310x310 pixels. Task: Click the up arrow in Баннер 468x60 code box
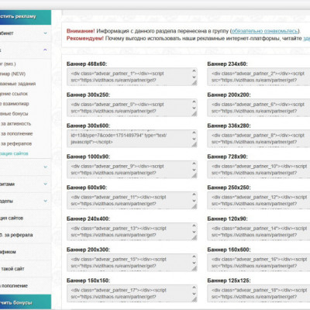194,71
